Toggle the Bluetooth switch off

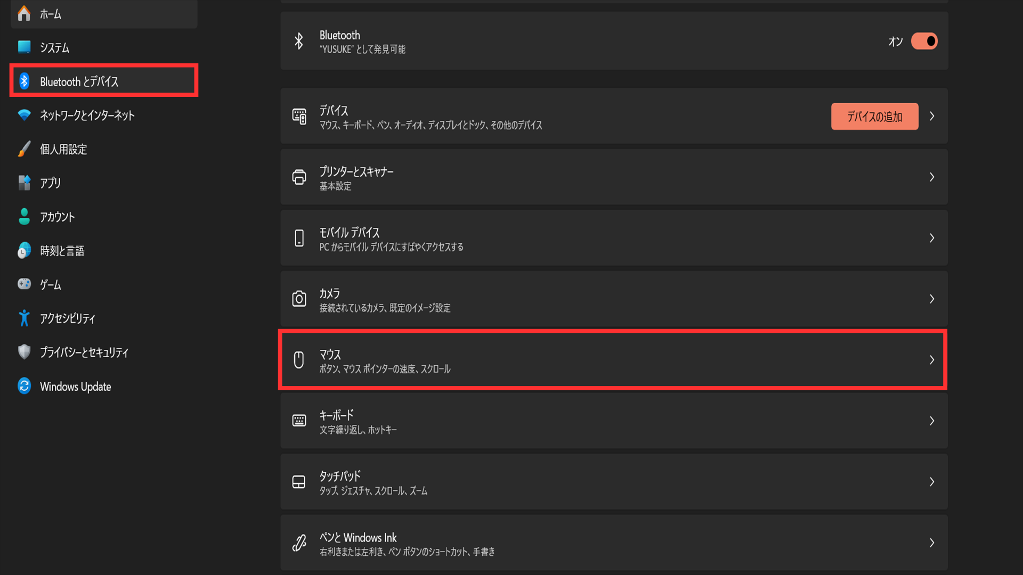pyautogui.click(x=924, y=40)
